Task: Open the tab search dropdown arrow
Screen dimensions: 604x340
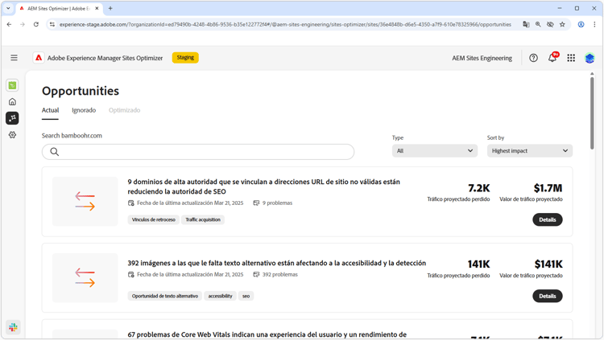Action: tap(8, 8)
